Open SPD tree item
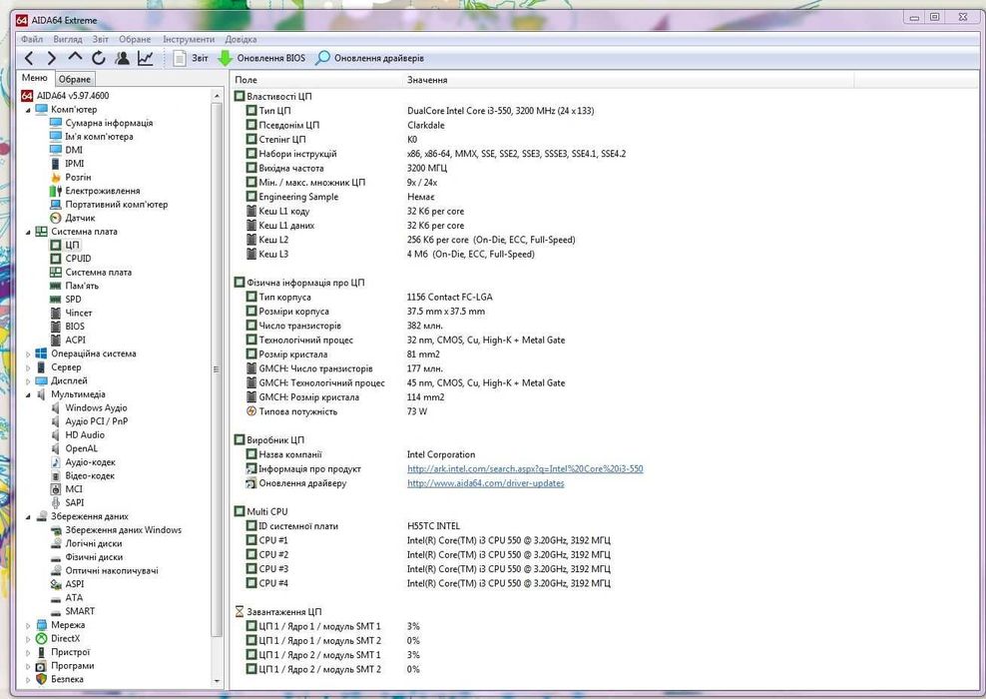This screenshot has width=986, height=699. click(73, 300)
